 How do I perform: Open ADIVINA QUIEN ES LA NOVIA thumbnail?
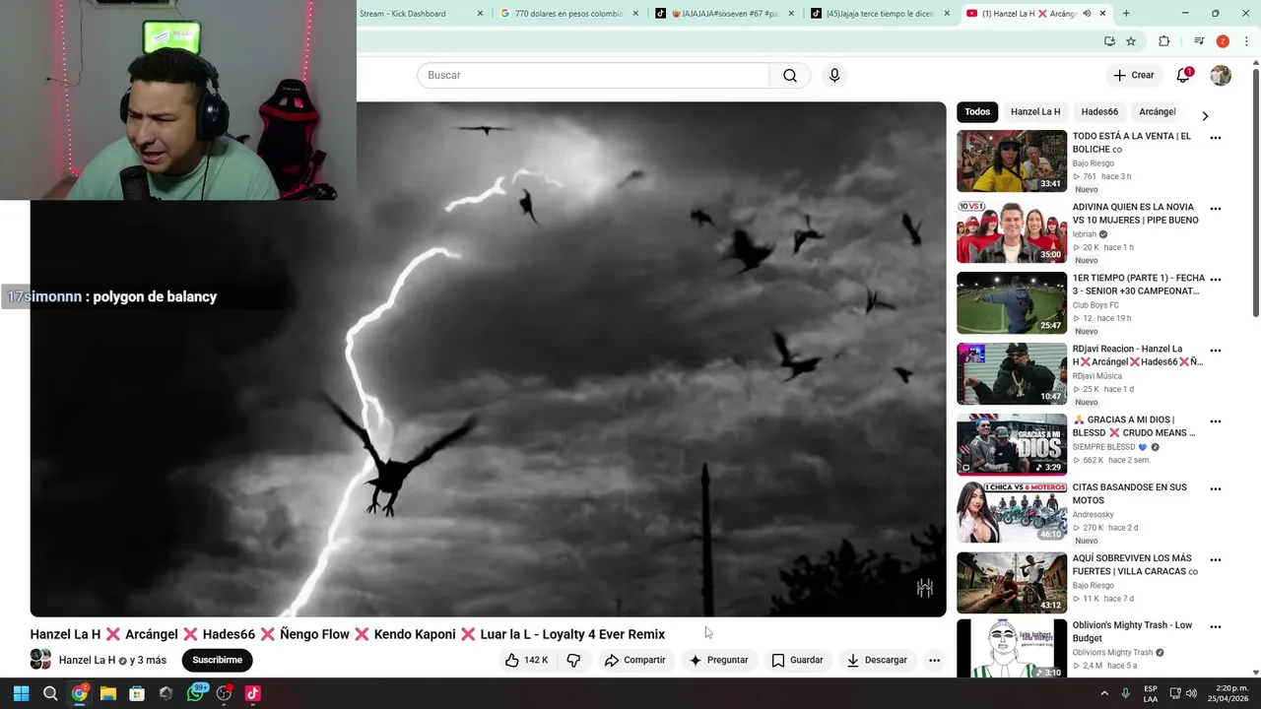pyautogui.click(x=1012, y=231)
